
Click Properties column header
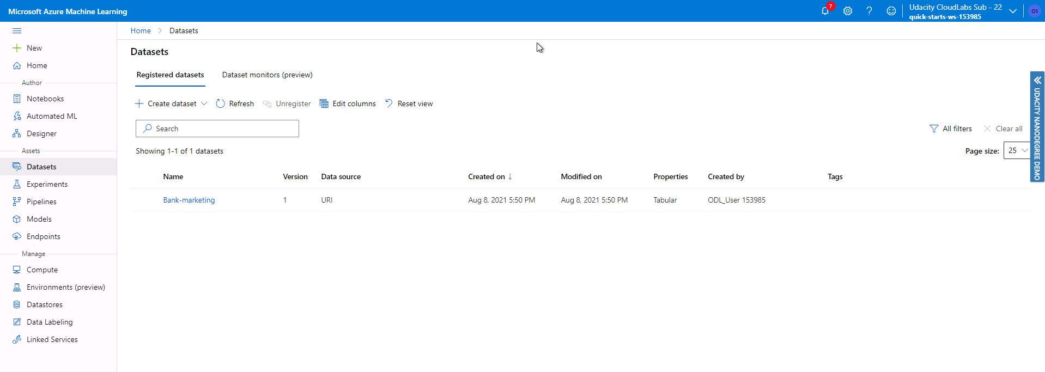[671, 176]
